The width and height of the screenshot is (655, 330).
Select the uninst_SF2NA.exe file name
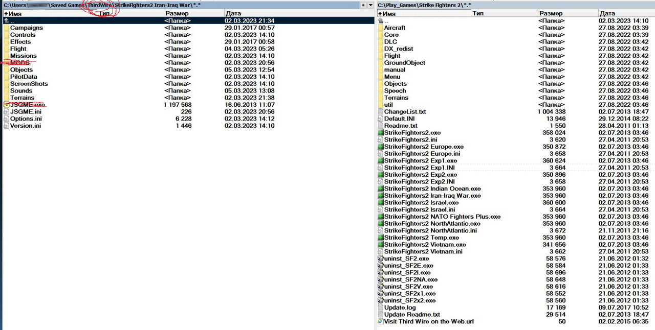[411, 279]
